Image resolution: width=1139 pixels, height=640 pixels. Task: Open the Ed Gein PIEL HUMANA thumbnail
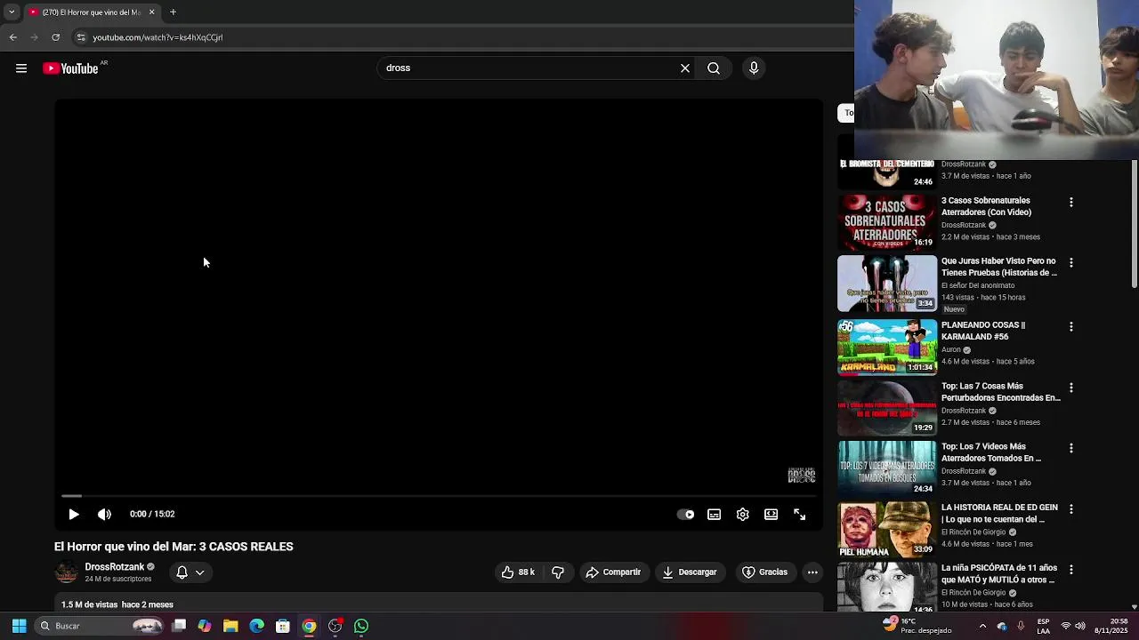click(x=887, y=530)
